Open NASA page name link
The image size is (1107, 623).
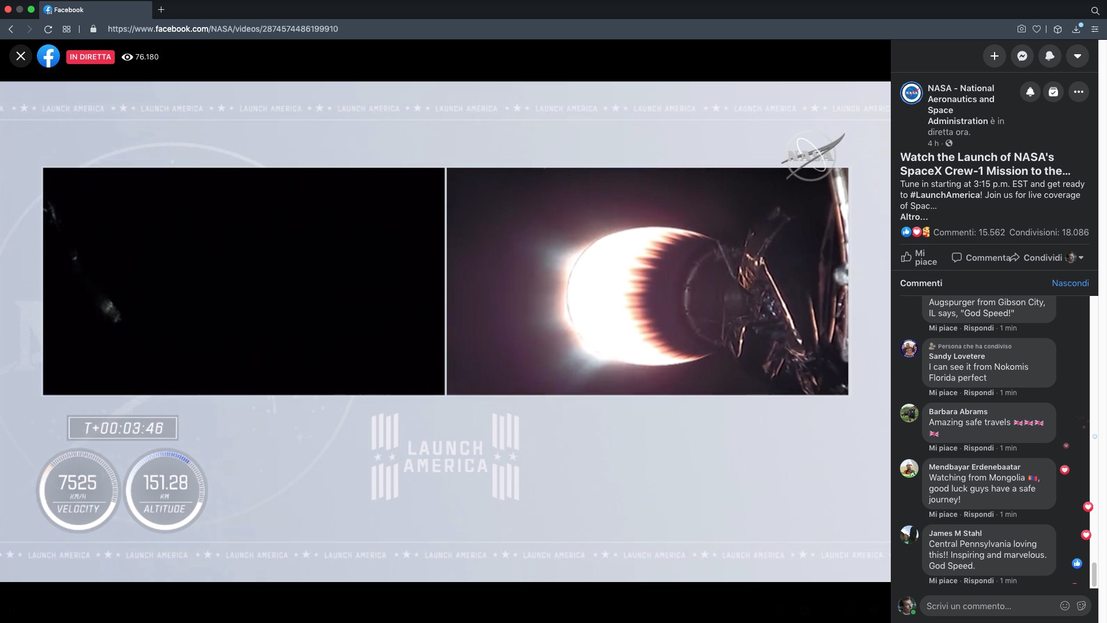click(961, 104)
